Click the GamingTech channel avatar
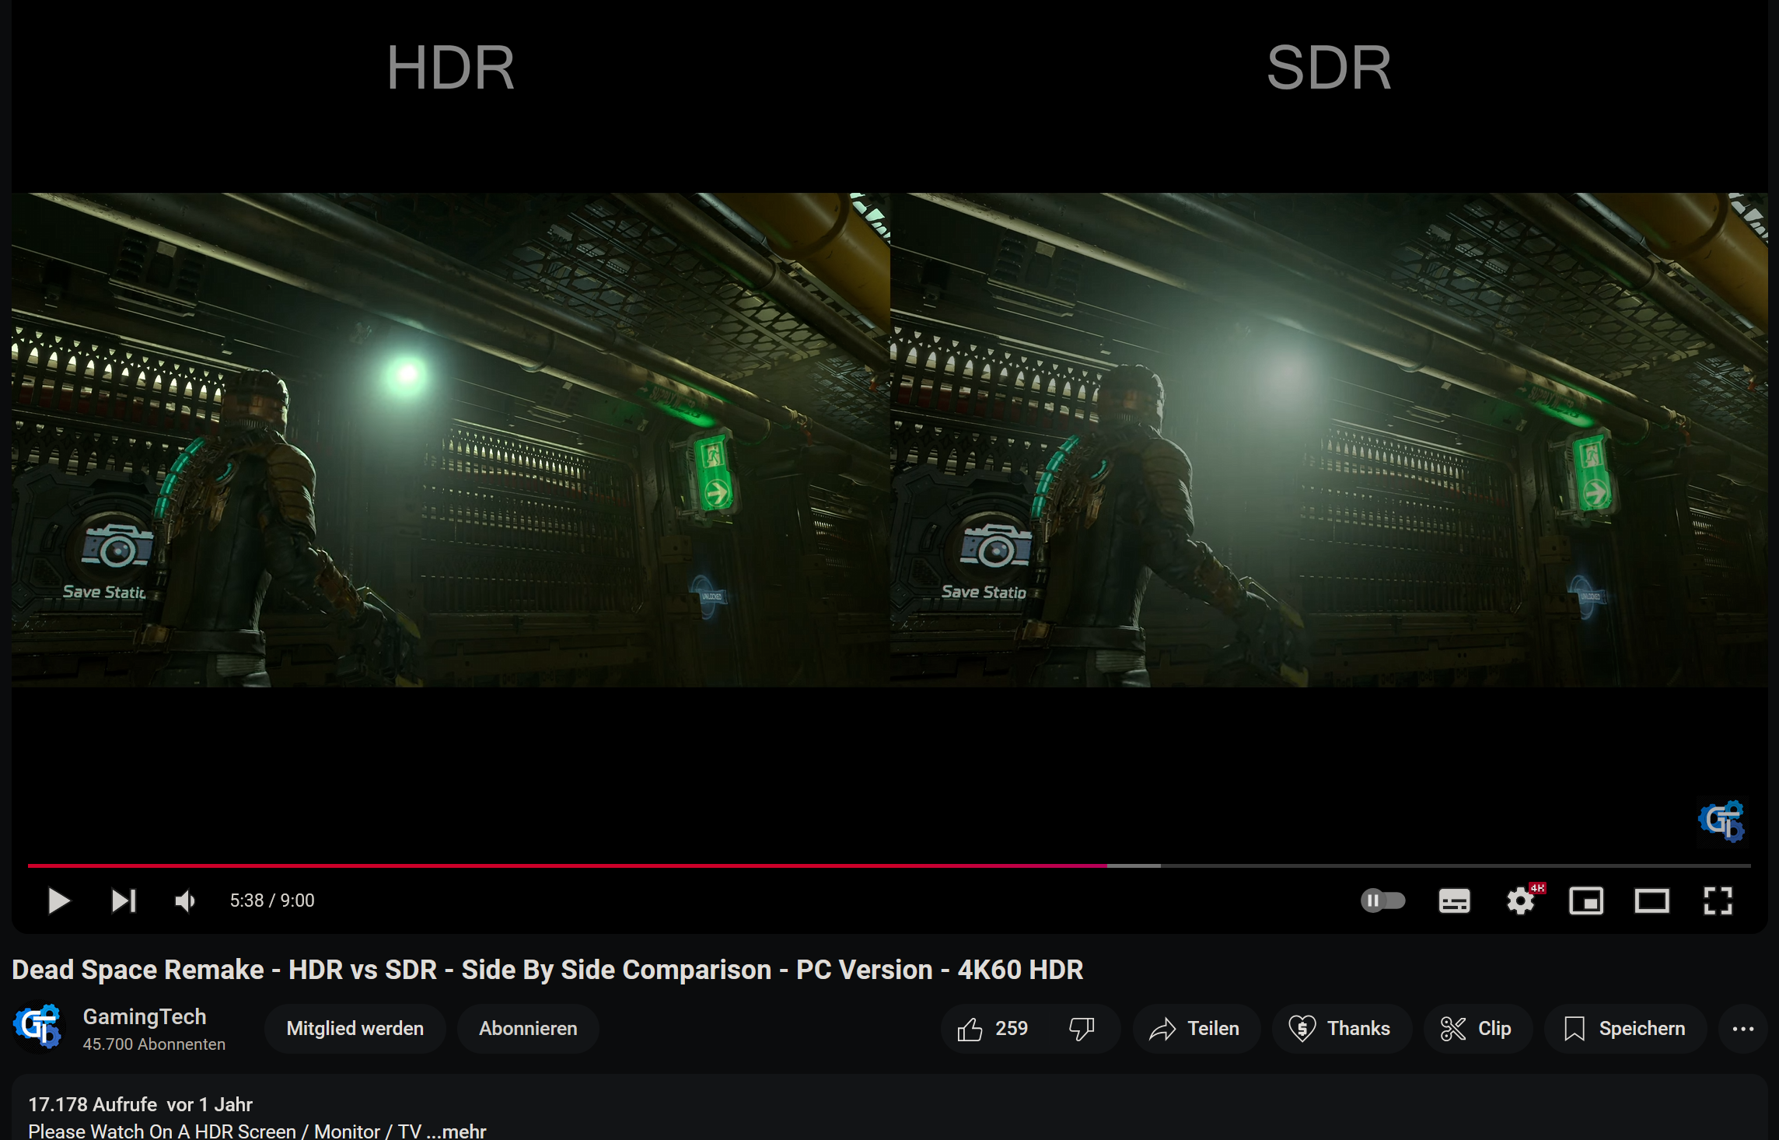Image resolution: width=1779 pixels, height=1140 pixels. (x=40, y=1028)
